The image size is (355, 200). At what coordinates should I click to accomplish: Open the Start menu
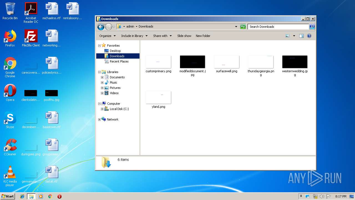point(8,196)
